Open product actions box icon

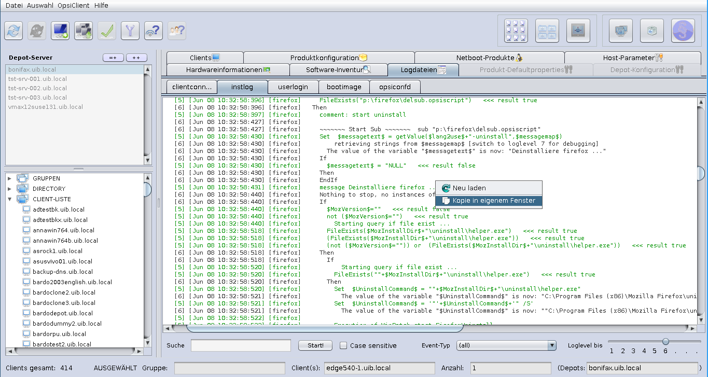point(652,31)
